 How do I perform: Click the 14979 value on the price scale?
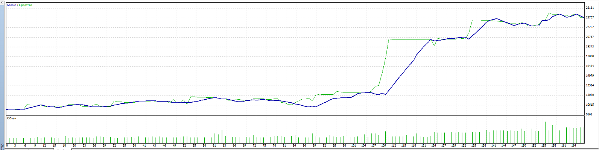point(590,76)
